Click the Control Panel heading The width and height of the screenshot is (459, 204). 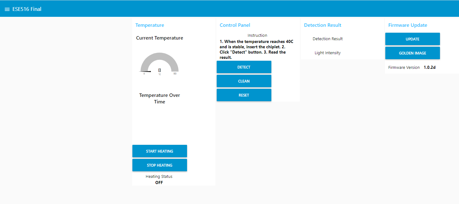(x=235, y=25)
